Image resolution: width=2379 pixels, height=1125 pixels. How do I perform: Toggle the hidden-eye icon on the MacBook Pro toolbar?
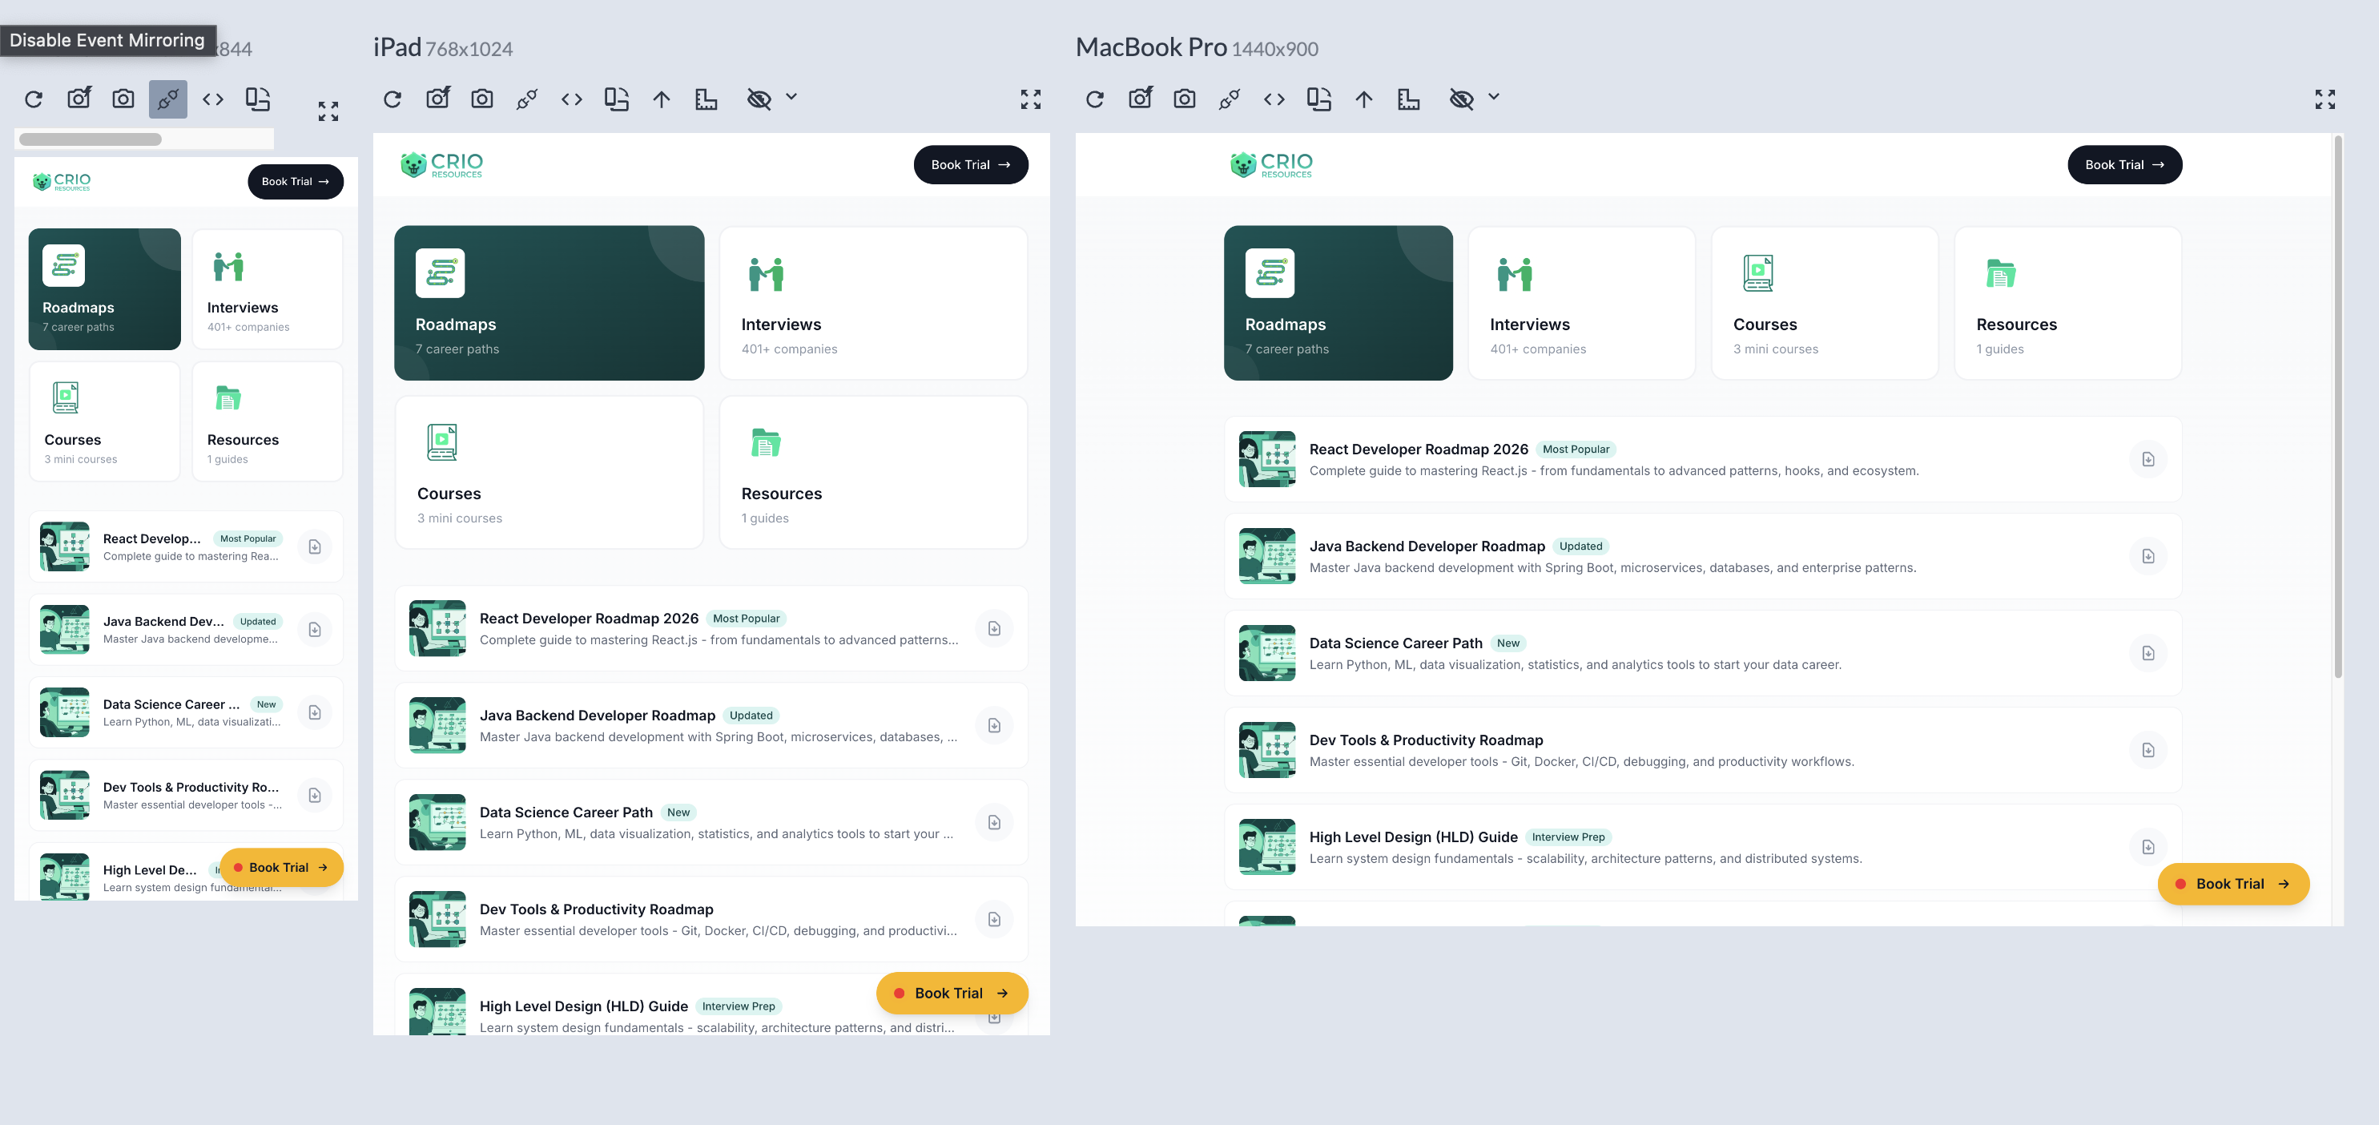tap(1463, 97)
